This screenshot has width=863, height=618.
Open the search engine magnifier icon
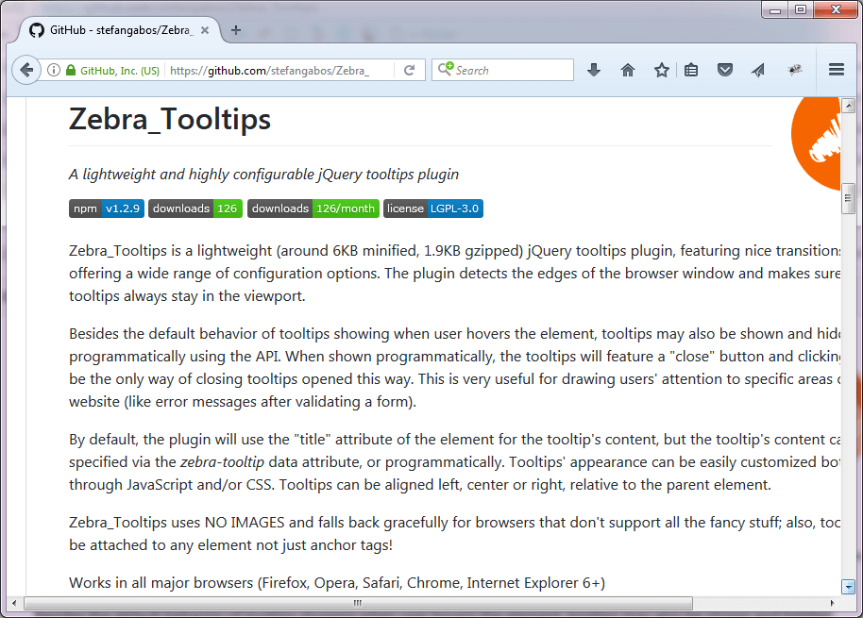[446, 69]
